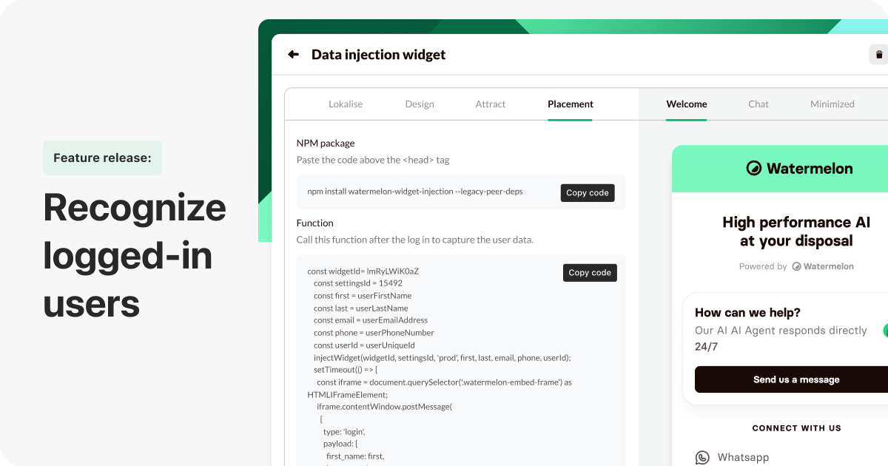Open the Design tab
888x466 pixels.
coord(420,104)
